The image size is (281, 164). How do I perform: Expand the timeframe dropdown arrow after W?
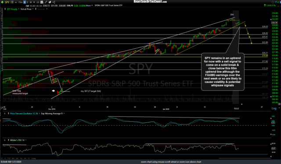point(34,2)
